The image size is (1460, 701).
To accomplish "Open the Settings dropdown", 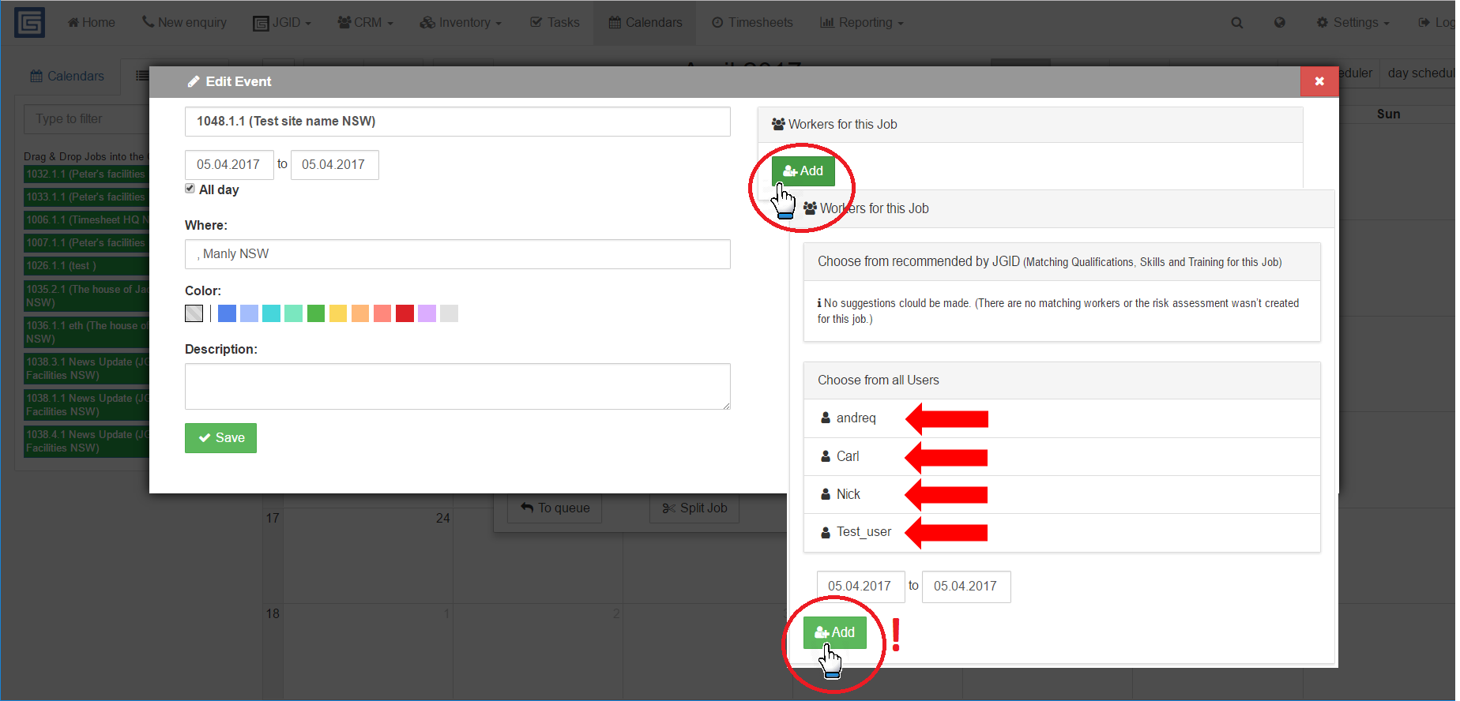I will click(1353, 23).
